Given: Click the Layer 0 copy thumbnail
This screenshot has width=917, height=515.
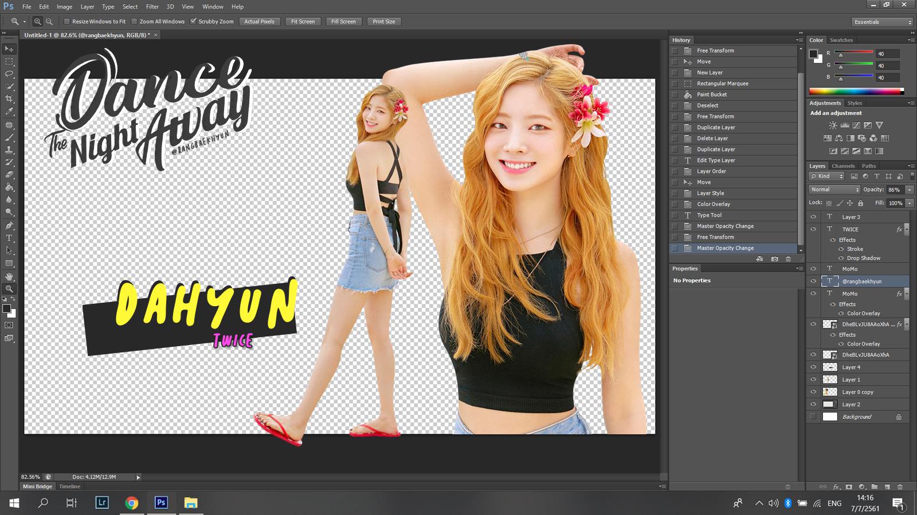Looking at the screenshot, I should click(830, 392).
